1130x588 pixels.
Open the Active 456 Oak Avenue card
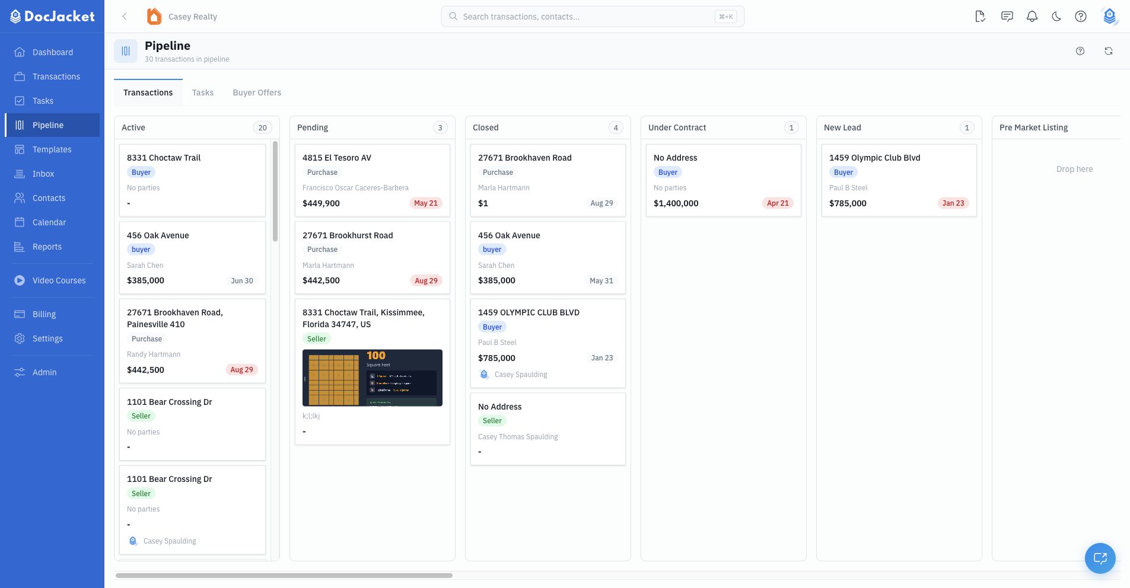pos(192,258)
